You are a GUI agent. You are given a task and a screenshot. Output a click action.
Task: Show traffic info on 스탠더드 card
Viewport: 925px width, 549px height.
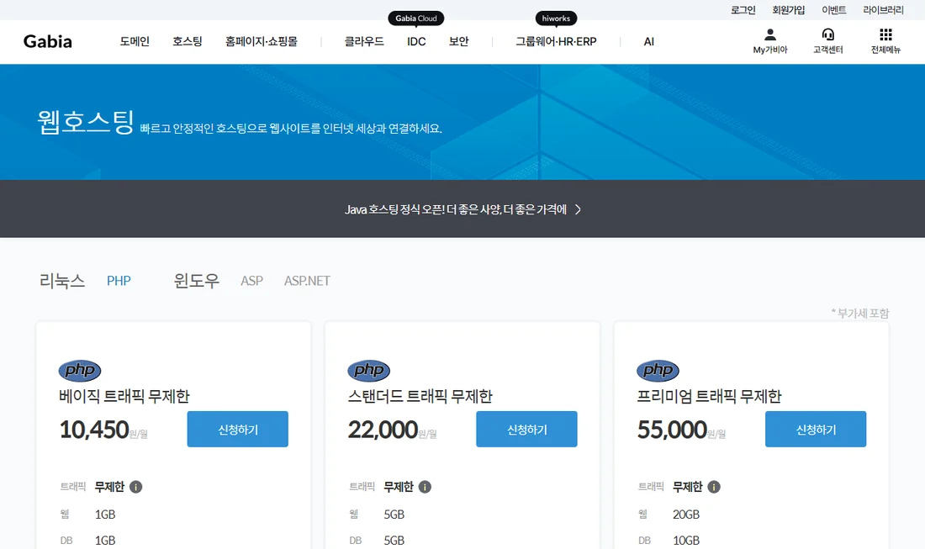[x=425, y=487]
